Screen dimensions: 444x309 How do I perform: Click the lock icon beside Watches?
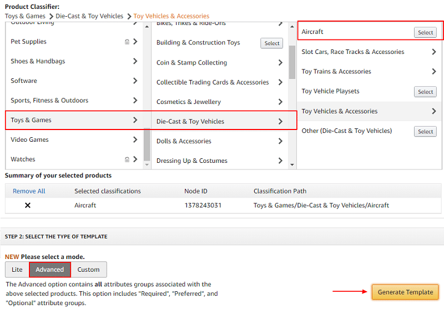tap(127, 160)
